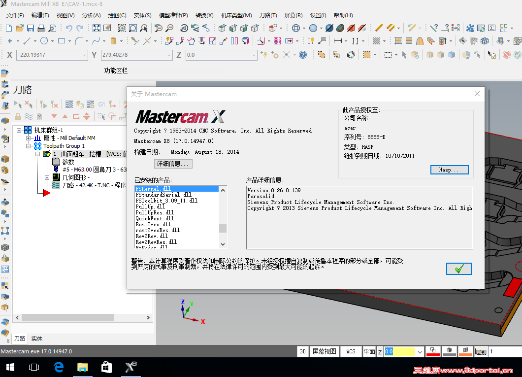Image resolution: width=522 pixels, height=377 pixels.
Task: Select the 刀路 - 42.4K tree item
Action: point(94,185)
